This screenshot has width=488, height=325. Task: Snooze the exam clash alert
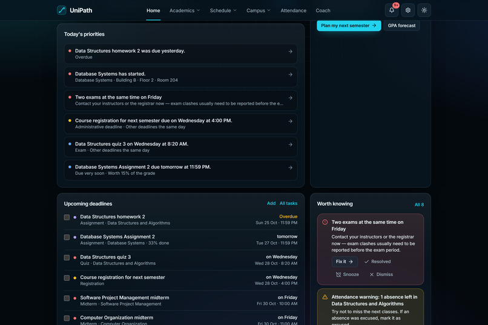(348, 275)
